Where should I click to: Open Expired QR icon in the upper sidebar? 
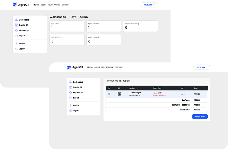(x=16, y=30)
